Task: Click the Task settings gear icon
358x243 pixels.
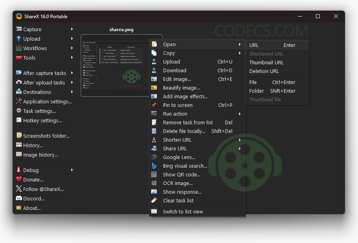Action: click(x=19, y=110)
